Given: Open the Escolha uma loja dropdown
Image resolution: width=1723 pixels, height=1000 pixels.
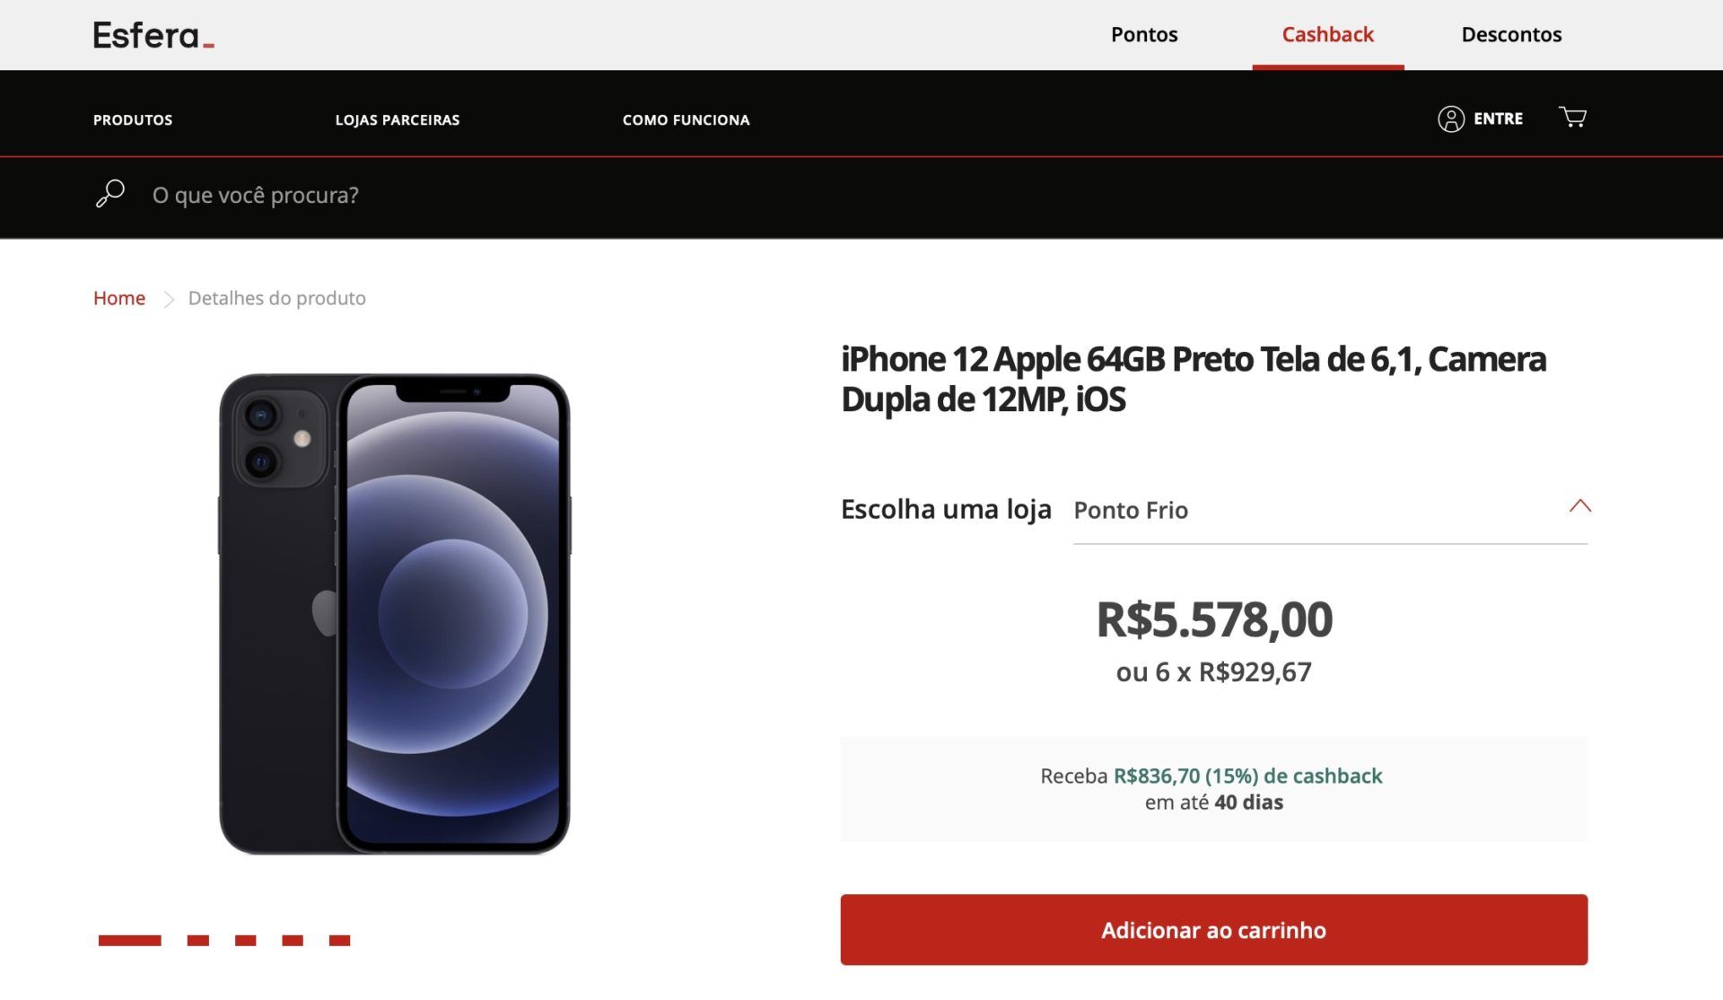Looking at the screenshot, I should tap(1330, 510).
